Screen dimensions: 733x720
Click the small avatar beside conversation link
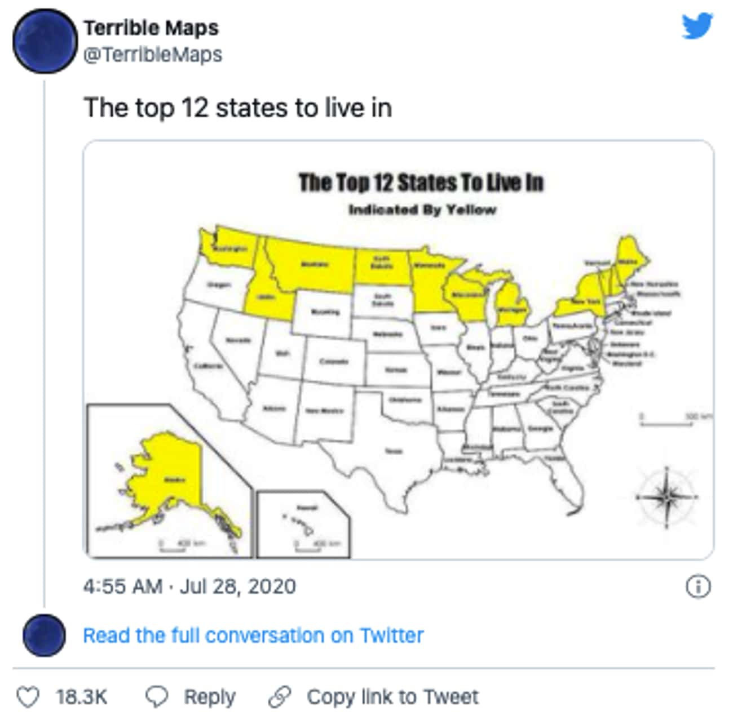[x=44, y=635]
